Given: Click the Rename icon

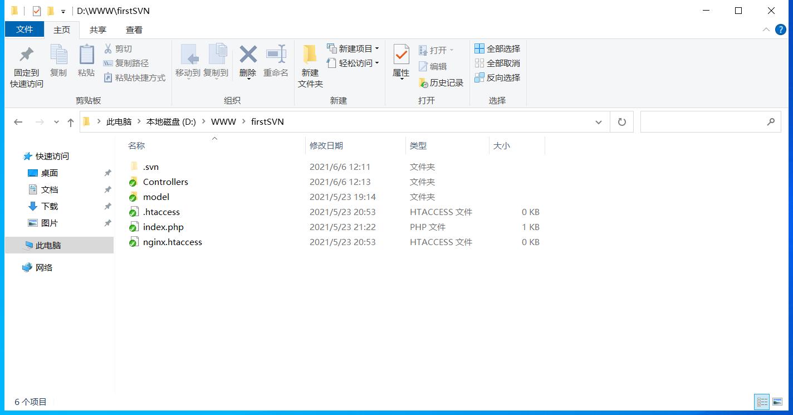Looking at the screenshot, I should click(276, 55).
